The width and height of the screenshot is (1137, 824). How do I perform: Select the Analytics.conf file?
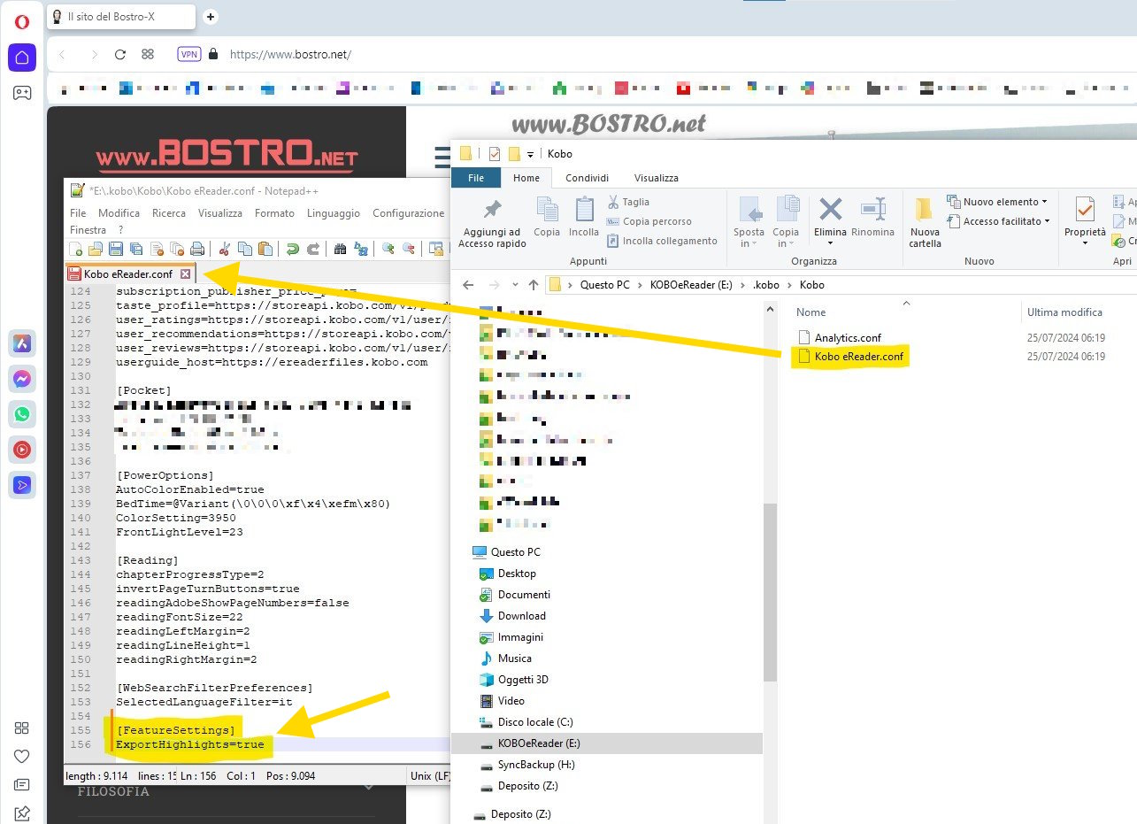pos(840,338)
